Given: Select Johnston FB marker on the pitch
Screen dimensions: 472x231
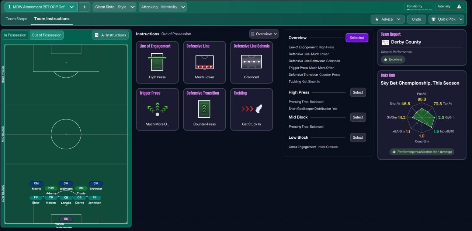Looking at the screenshot, I should click(95, 198).
